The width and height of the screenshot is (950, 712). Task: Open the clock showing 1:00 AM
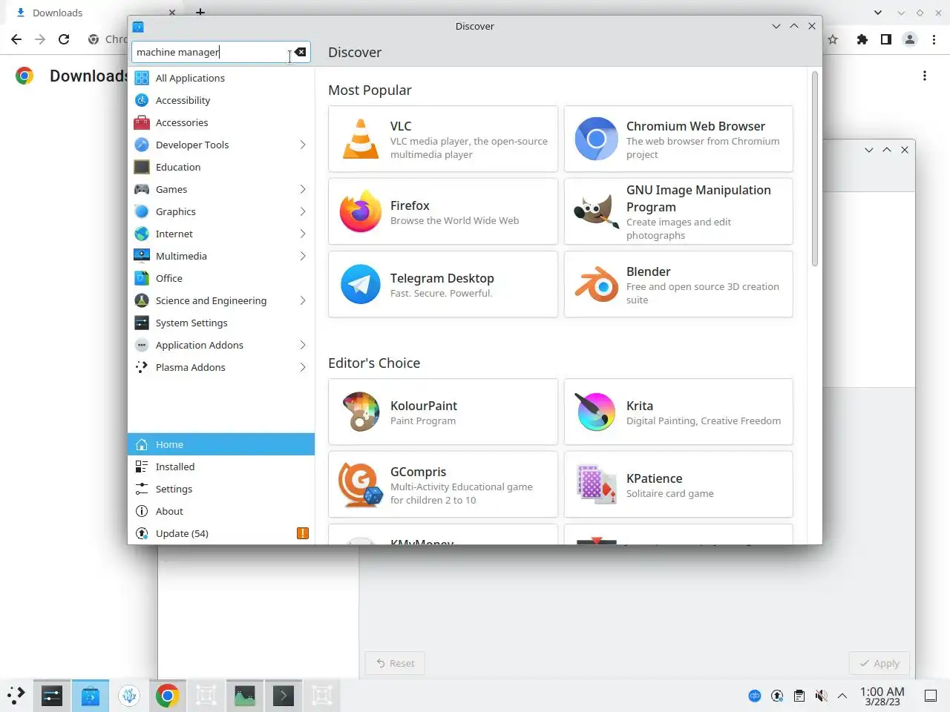882,696
